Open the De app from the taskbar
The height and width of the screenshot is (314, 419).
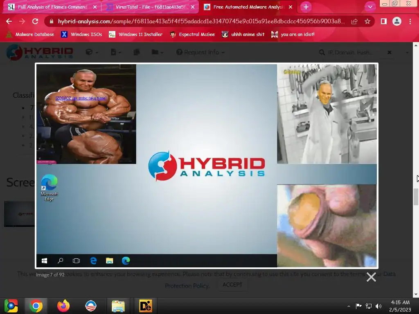[x=146, y=306]
